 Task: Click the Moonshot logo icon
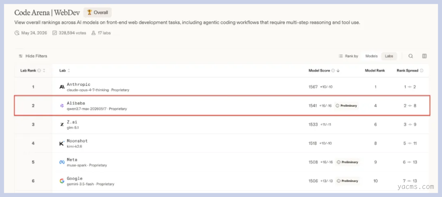(x=62, y=143)
